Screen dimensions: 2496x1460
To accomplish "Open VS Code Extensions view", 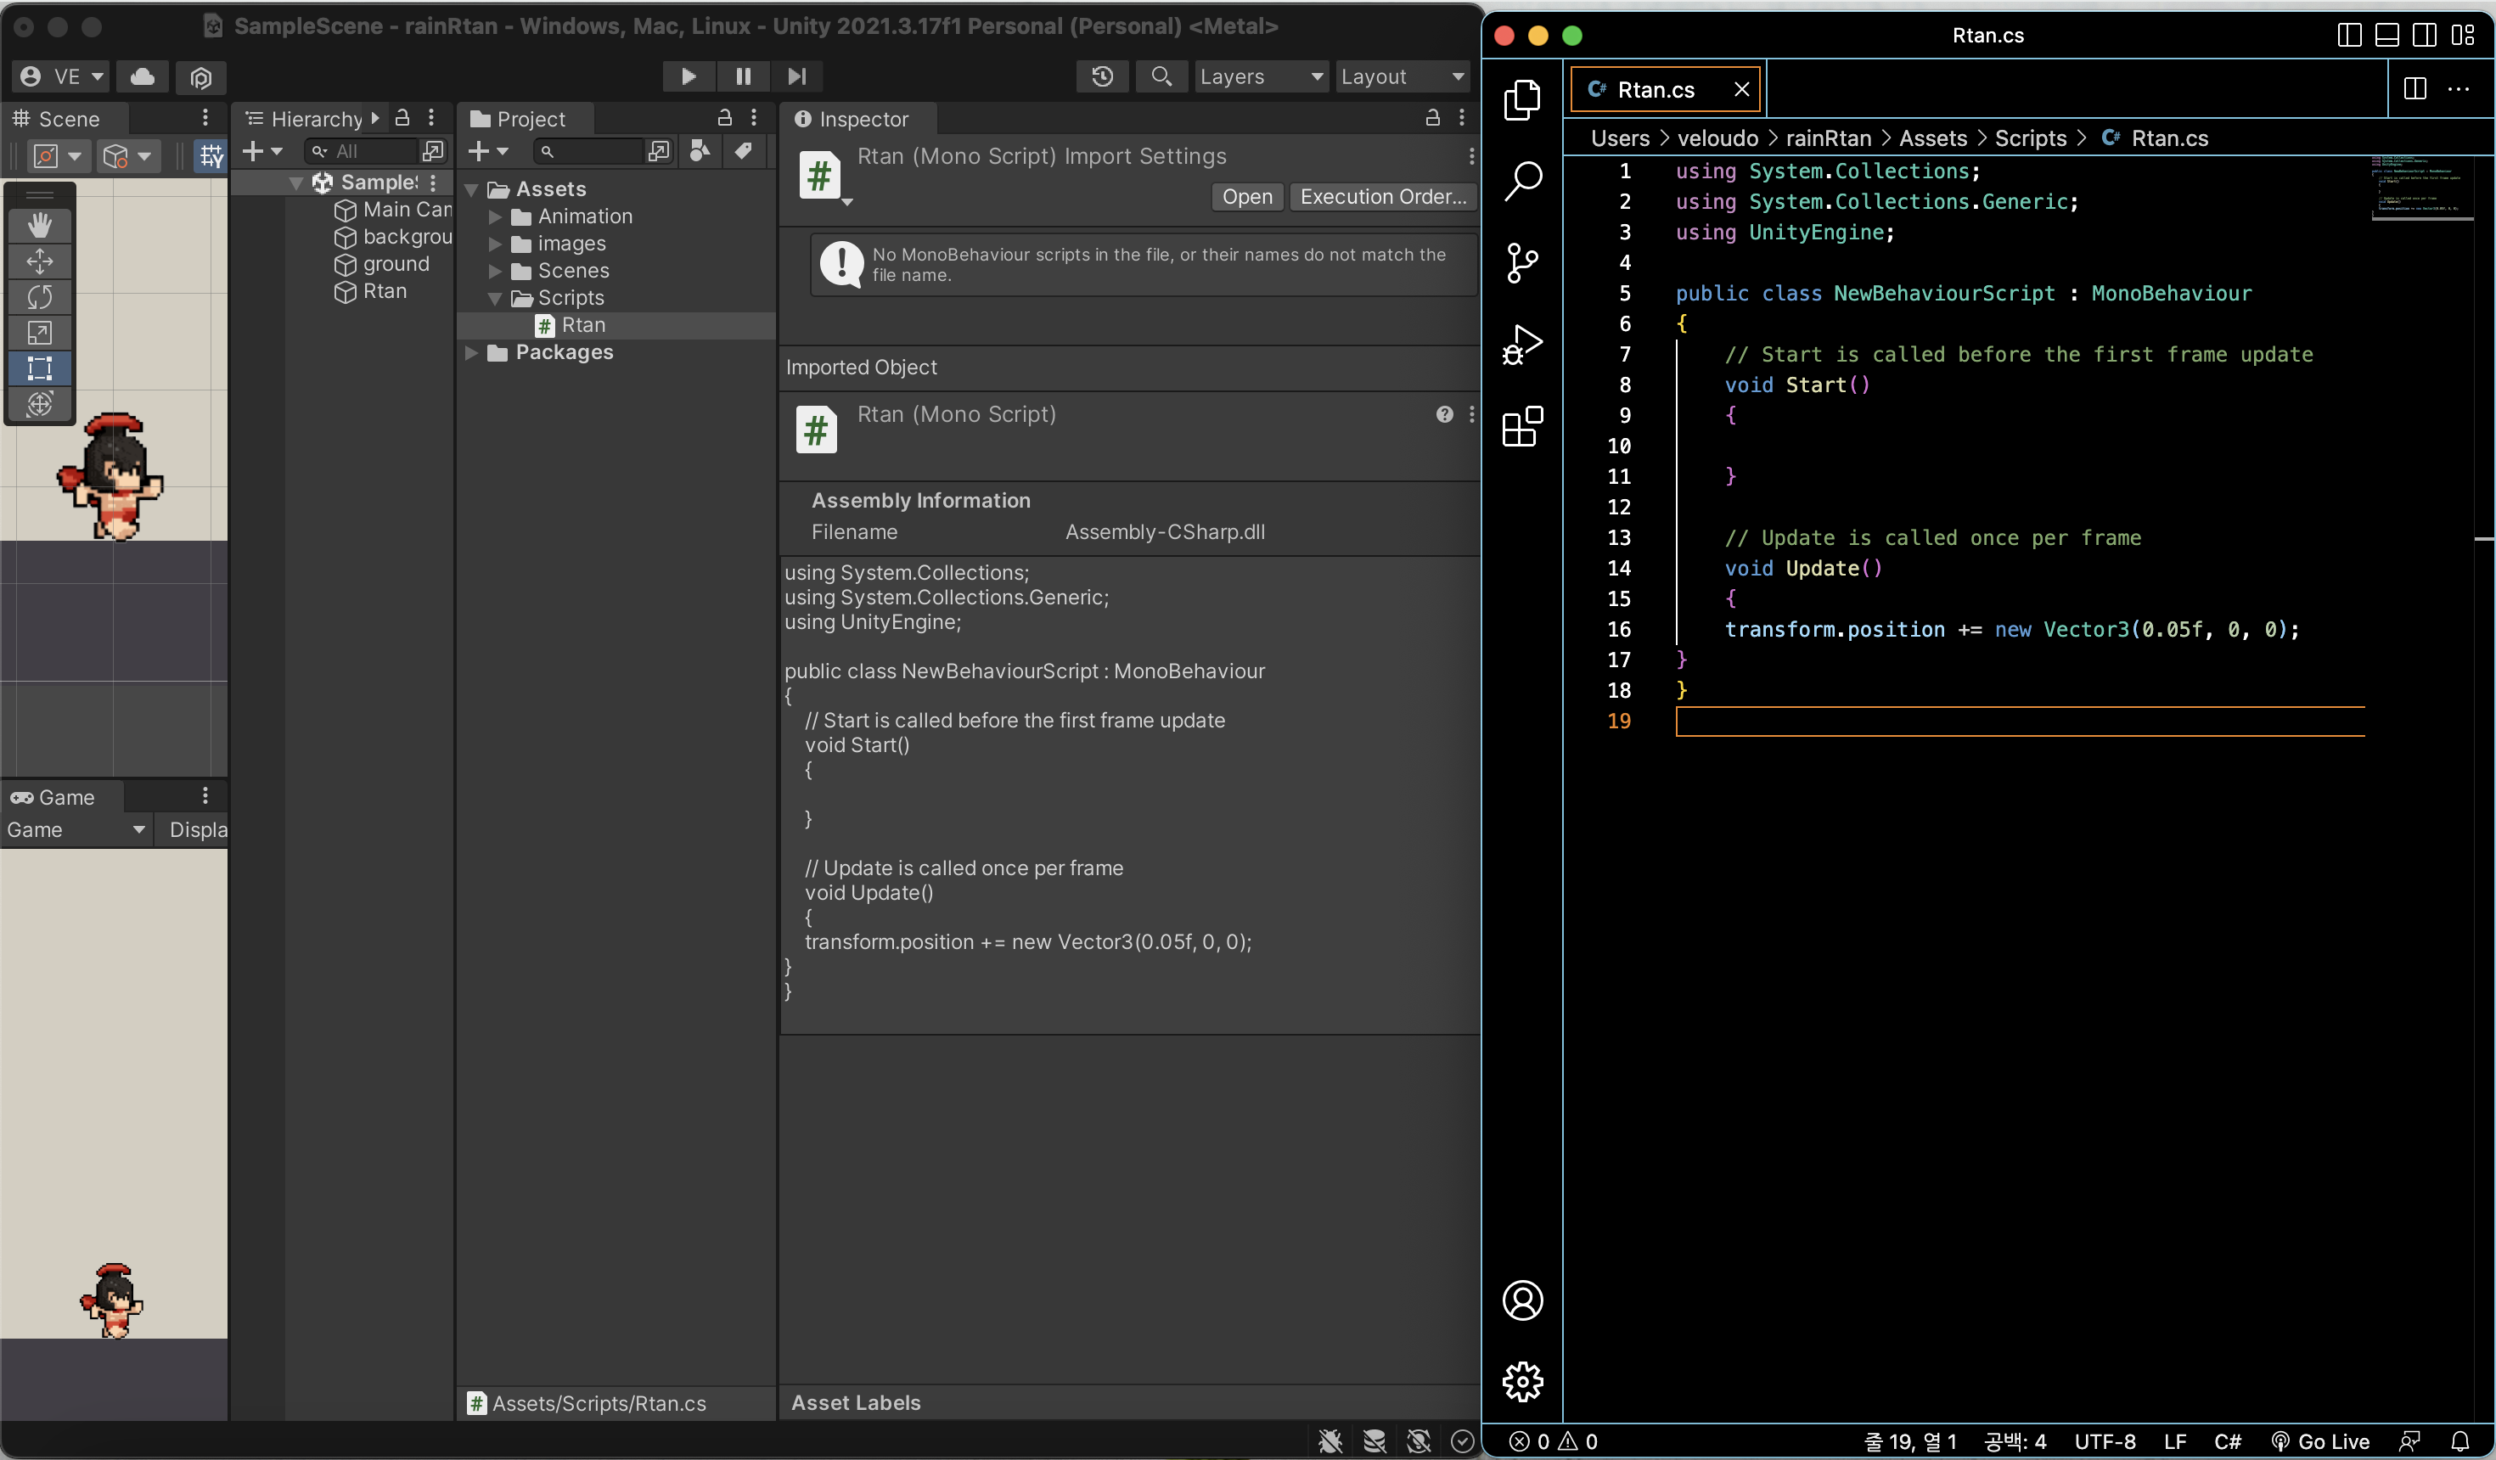I will [1522, 426].
